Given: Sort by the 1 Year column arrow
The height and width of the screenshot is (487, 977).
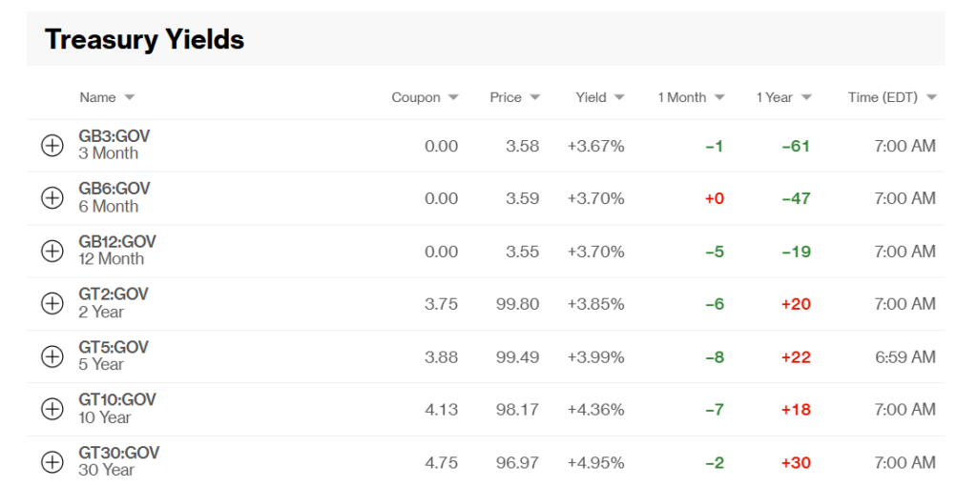Looking at the screenshot, I should [806, 98].
